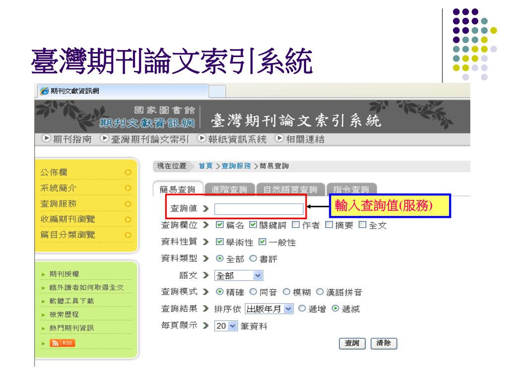Switch to the 簡易查詢 tab

[x=178, y=189]
